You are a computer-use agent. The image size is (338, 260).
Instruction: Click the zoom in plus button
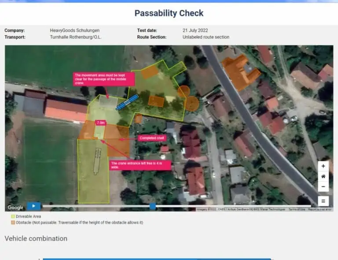323,166
